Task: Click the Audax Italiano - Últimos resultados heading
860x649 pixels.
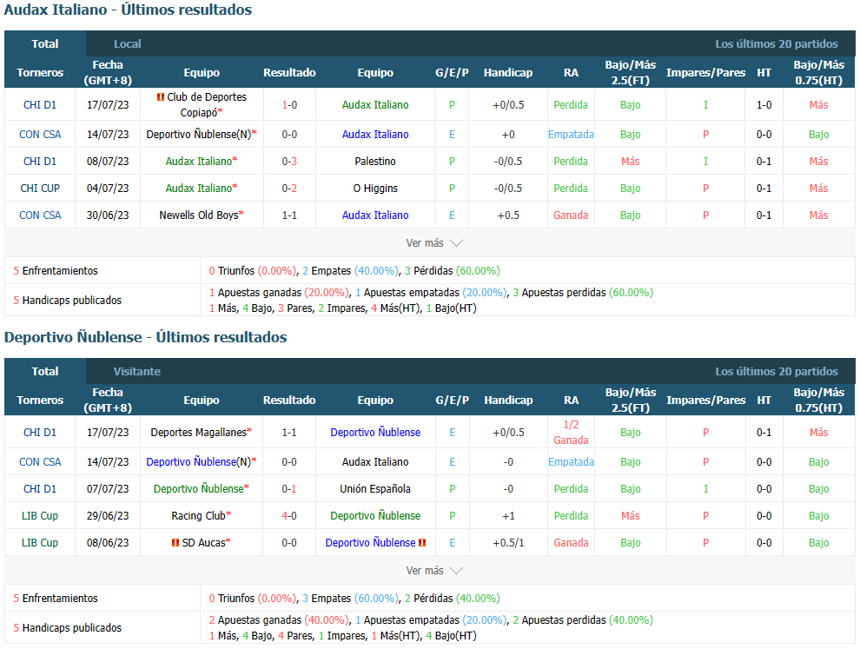Action: point(128,10)
